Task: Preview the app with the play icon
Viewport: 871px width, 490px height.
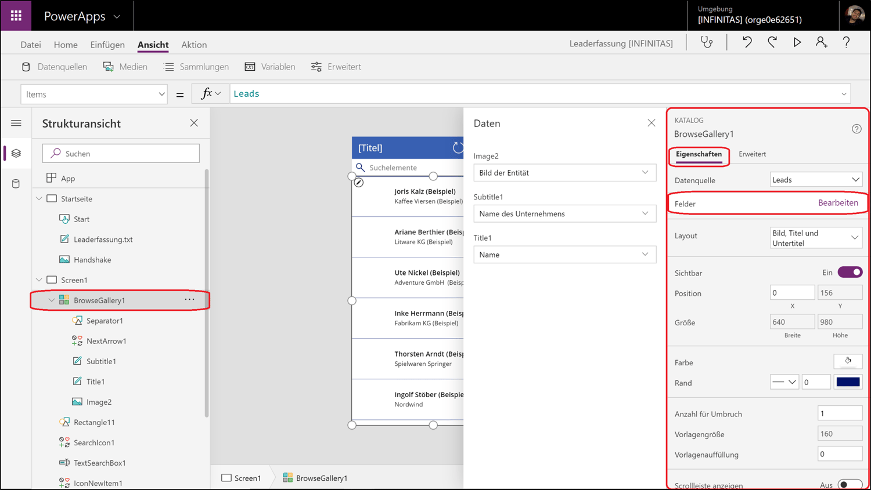Action: point(797,42)
